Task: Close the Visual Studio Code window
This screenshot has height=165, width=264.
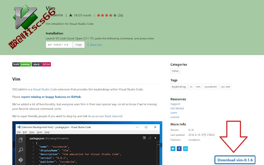Action: pyautogui.click(x=155, y=127)
